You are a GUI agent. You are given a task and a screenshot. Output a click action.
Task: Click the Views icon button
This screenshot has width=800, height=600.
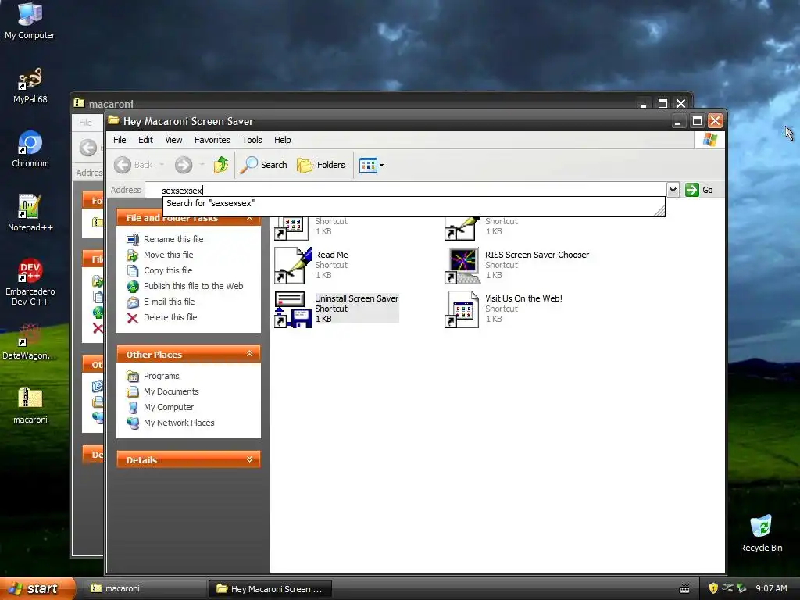coord(368,165)
